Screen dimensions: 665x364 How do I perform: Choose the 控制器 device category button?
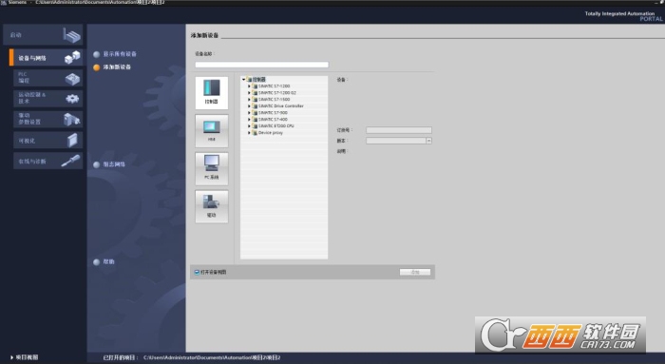pyautogui.click(x=212, y=92)
